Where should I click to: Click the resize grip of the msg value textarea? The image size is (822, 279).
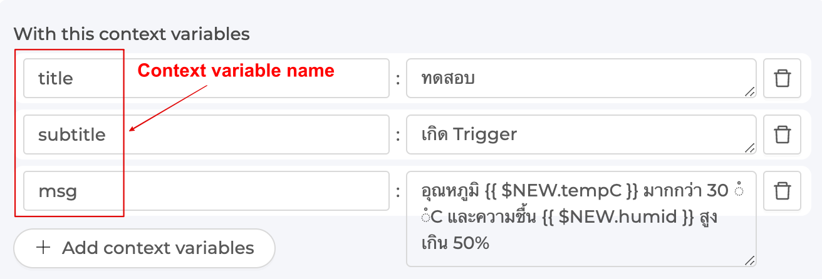point(749,260)
